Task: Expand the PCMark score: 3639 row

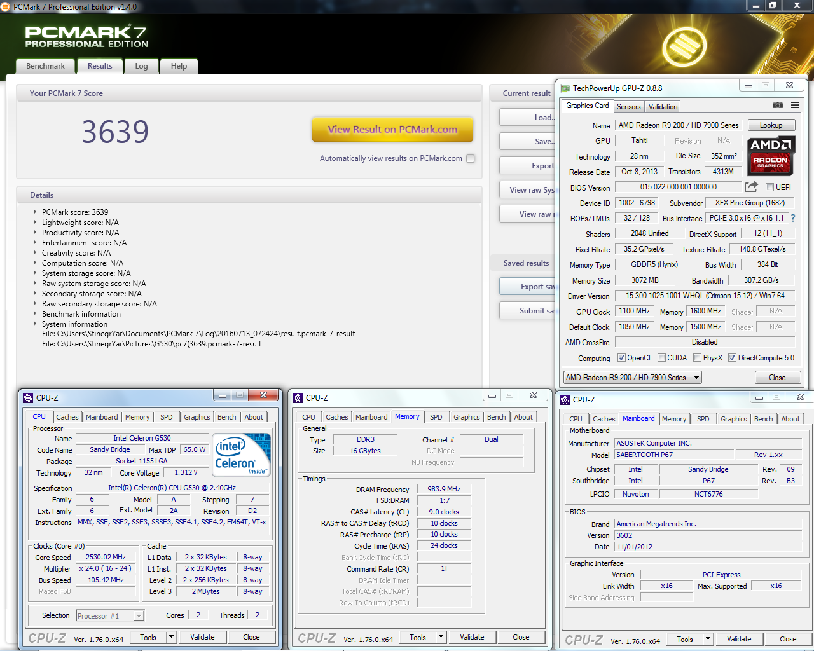Action: pyautogui.click(x=35, y=212)
